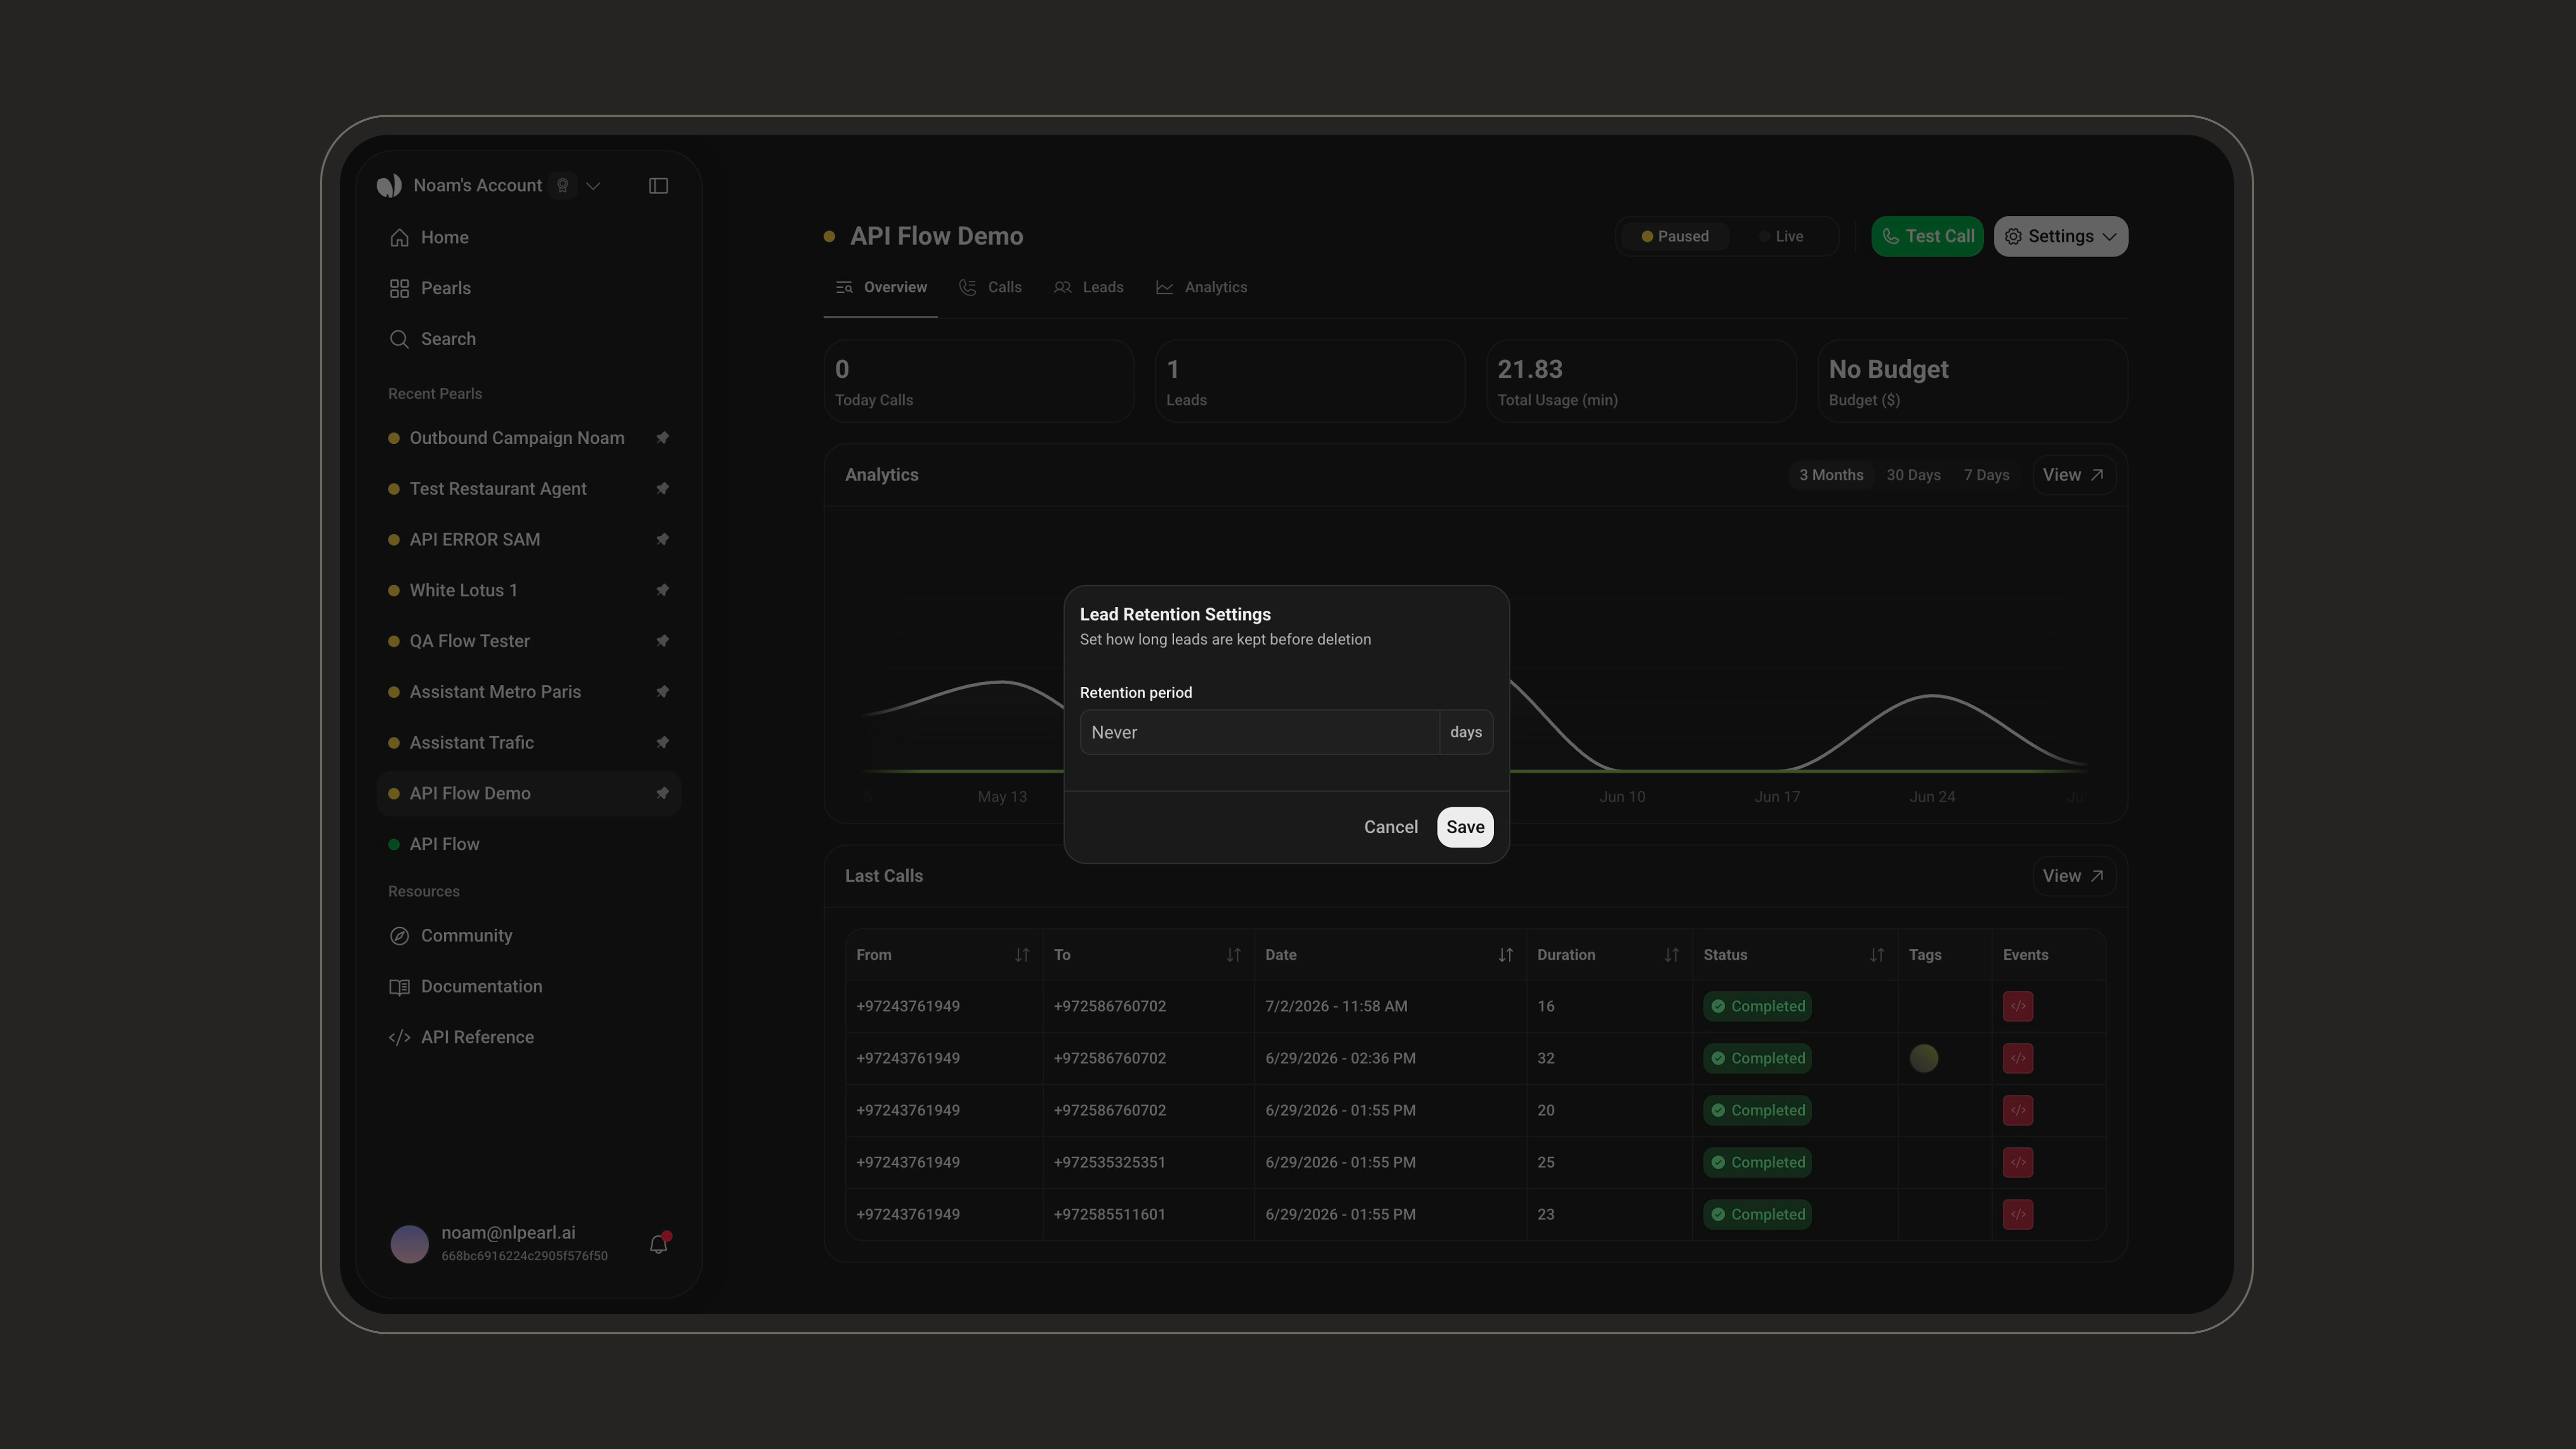Click the Today Calls stat card

pos(978,381)
